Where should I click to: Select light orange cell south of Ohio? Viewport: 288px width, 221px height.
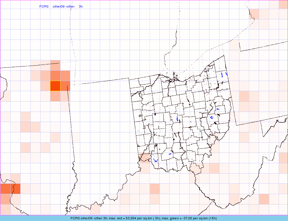coord(154,189)
